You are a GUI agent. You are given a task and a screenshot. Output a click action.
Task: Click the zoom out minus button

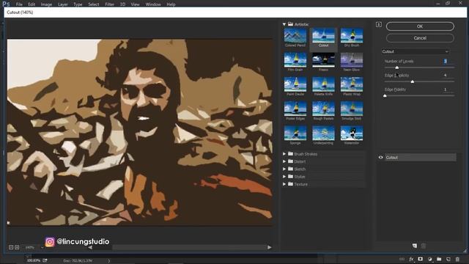(x=11, y=247)
